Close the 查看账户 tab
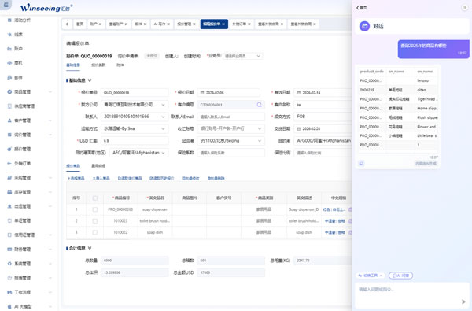This screenshot has width=472, height=311. [126, 24]
